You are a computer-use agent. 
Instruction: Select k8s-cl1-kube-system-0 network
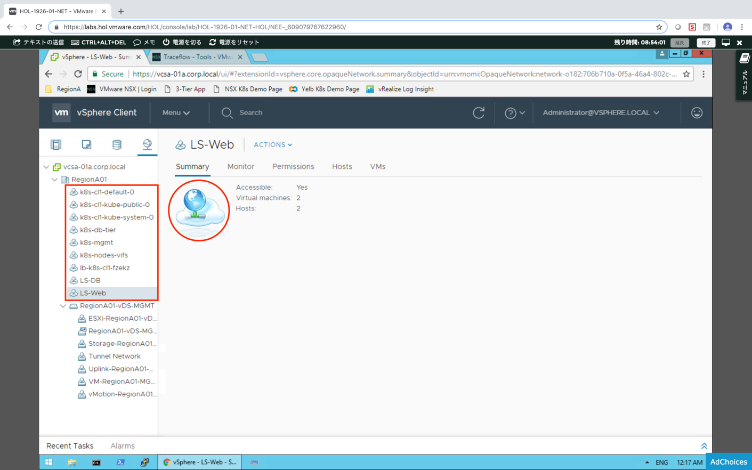[117, 217]
